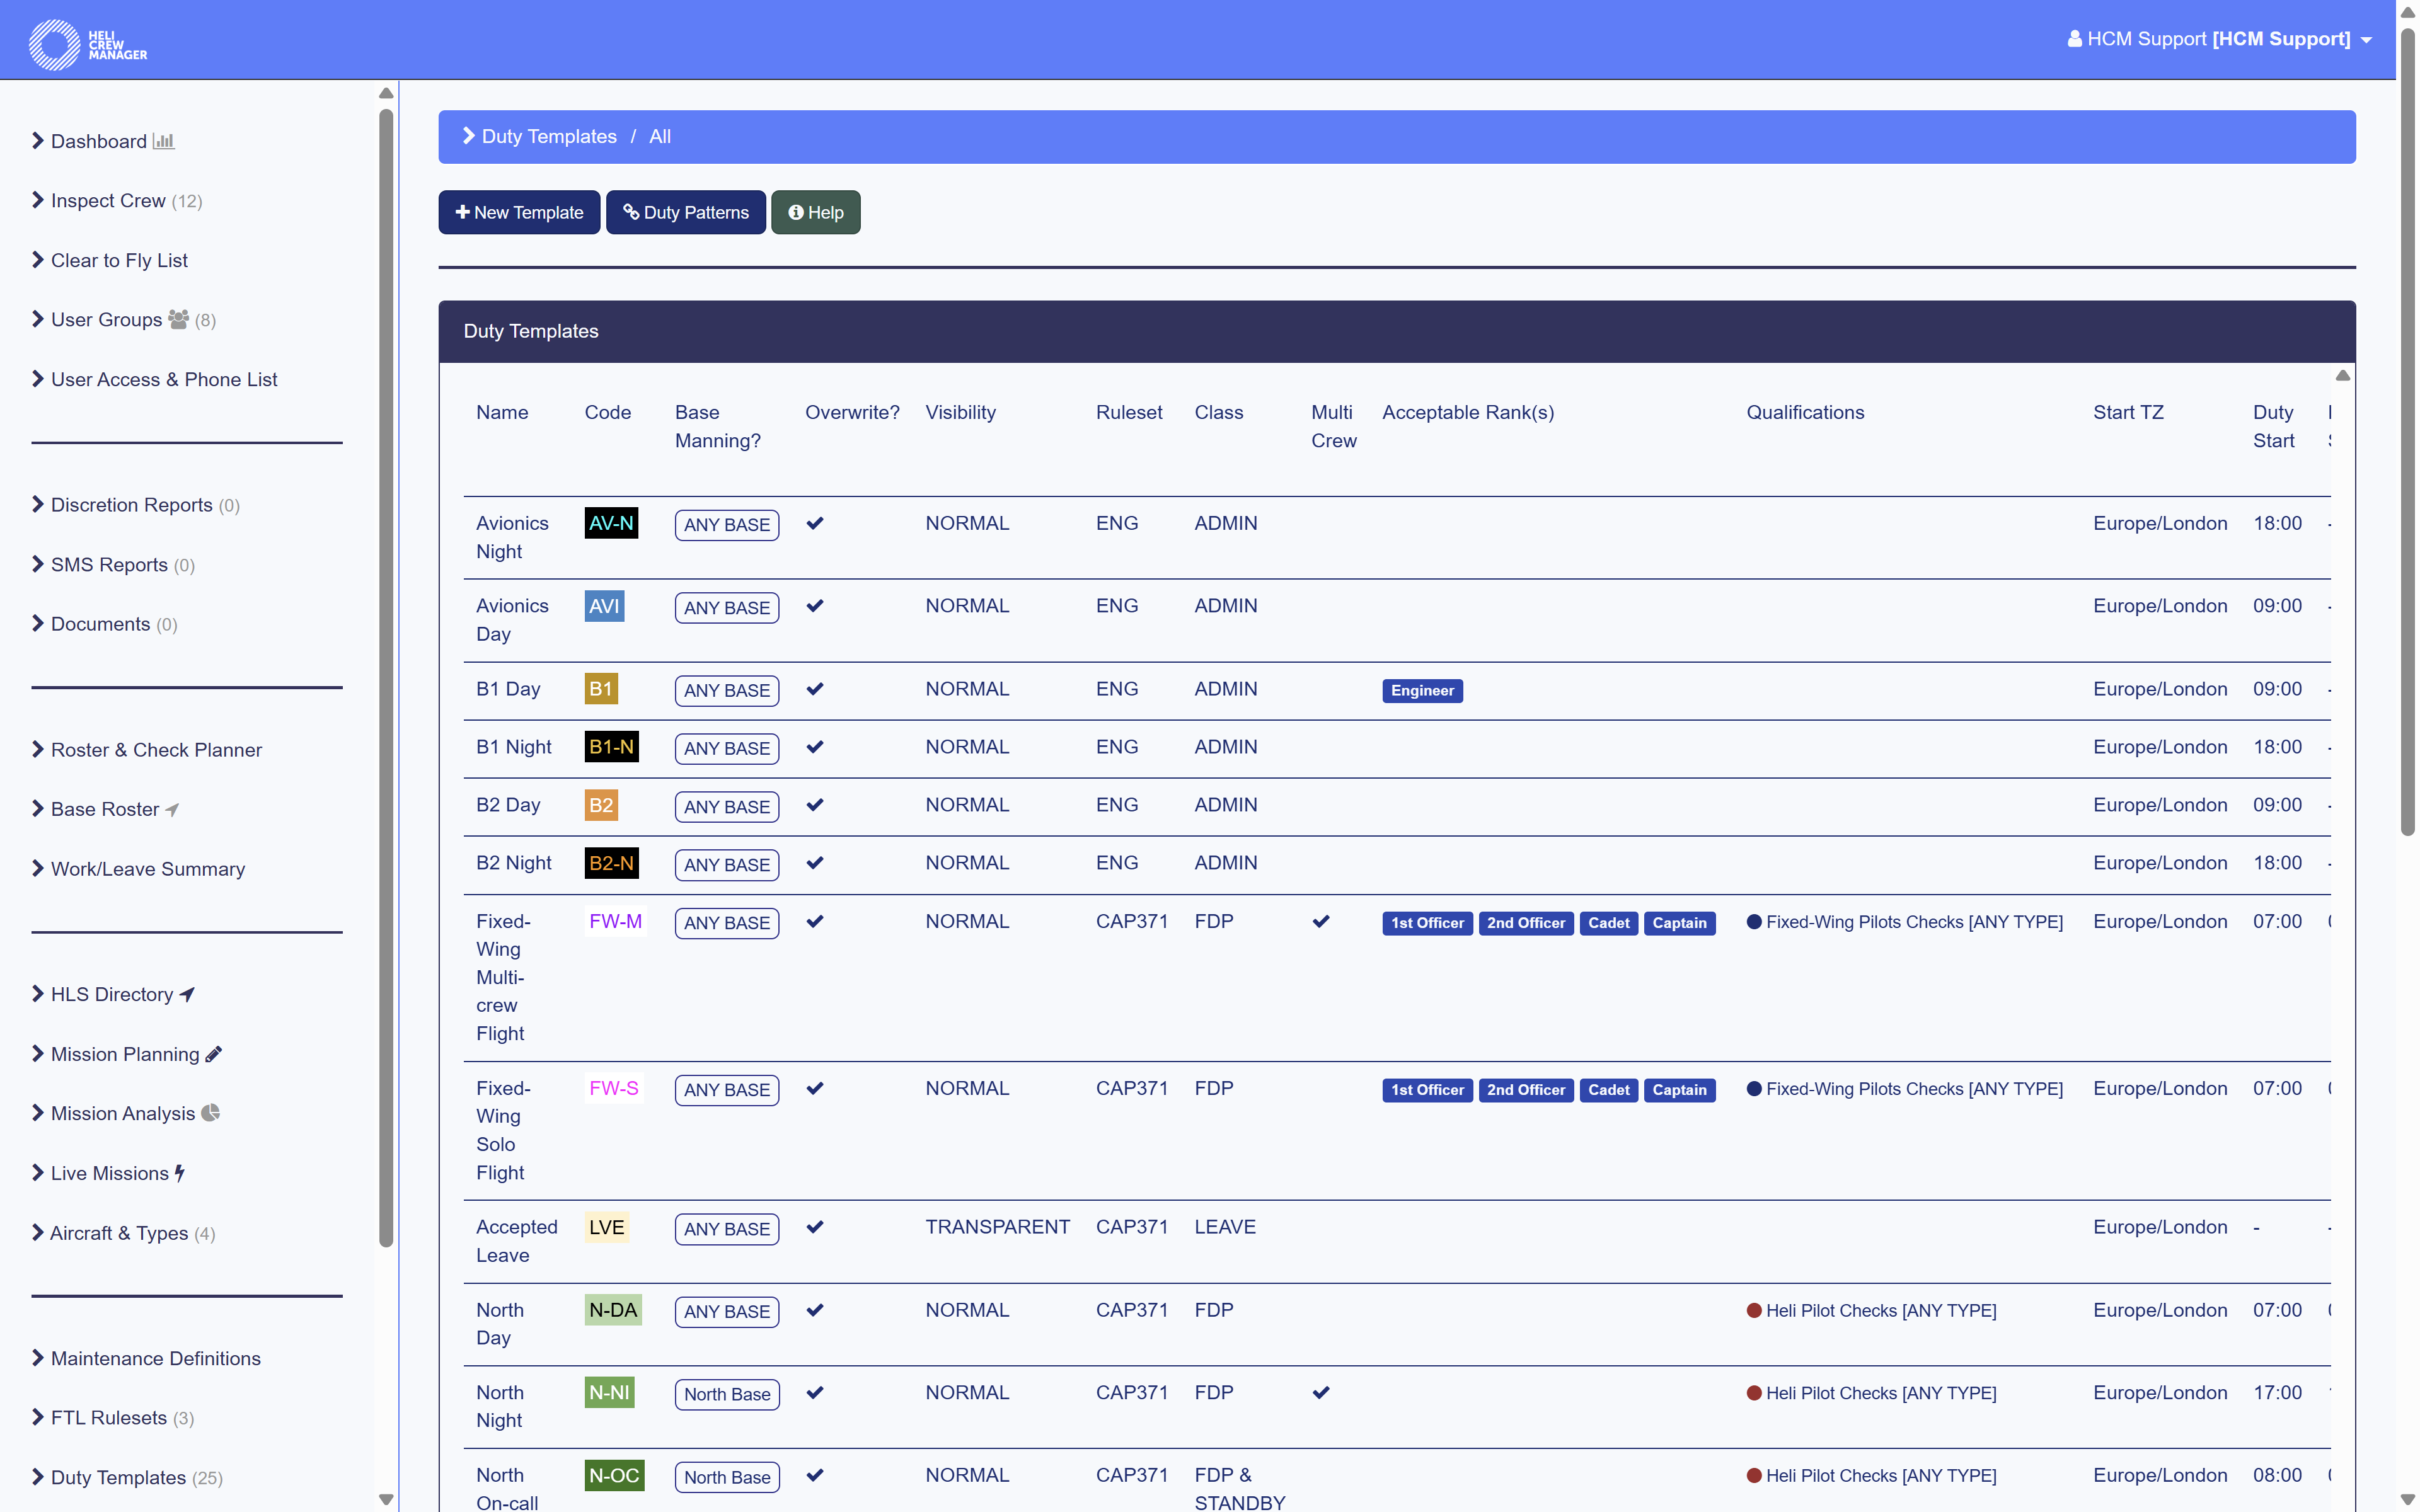This screenshot has height=1512, width=2420.
Task: Click the New Template button
Action: pos(519,212)
